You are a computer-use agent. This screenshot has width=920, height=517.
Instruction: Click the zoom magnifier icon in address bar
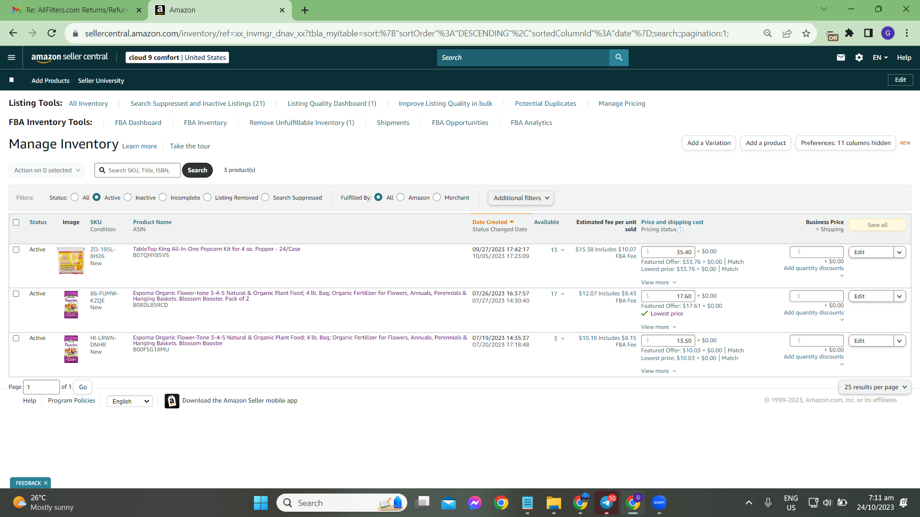(x=768, y=33)
